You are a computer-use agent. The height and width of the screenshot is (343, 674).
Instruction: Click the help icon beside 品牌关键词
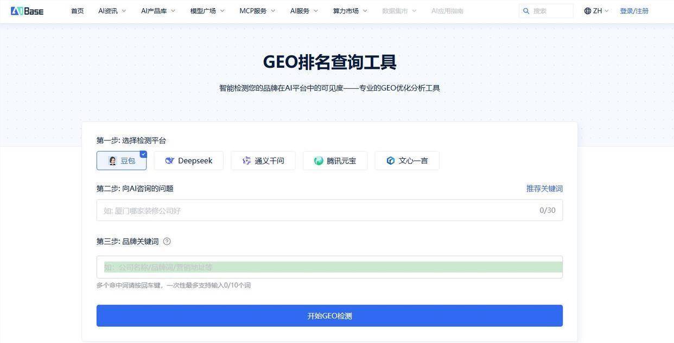click(x=167, y=242)
